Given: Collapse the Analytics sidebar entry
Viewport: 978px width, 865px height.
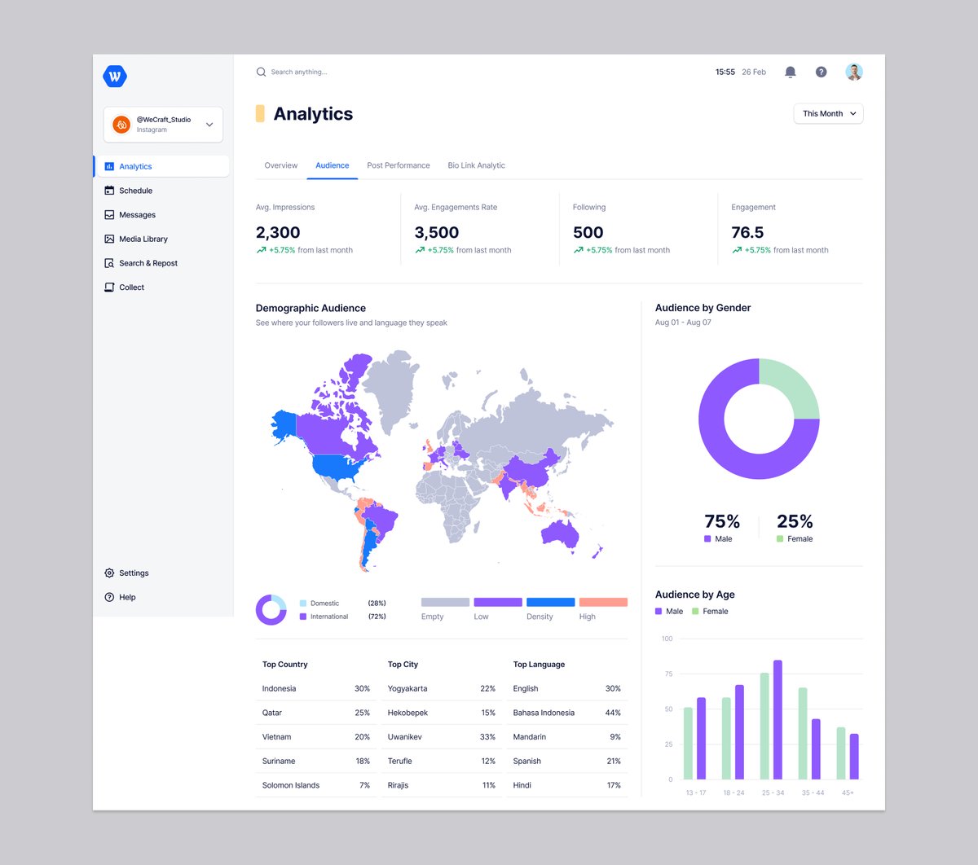Looking at the screenshot, I should tap(135, 165).
